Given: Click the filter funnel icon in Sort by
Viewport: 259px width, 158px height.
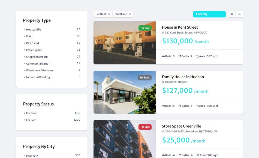Looking at the screenshot, I should pos(196,14).
